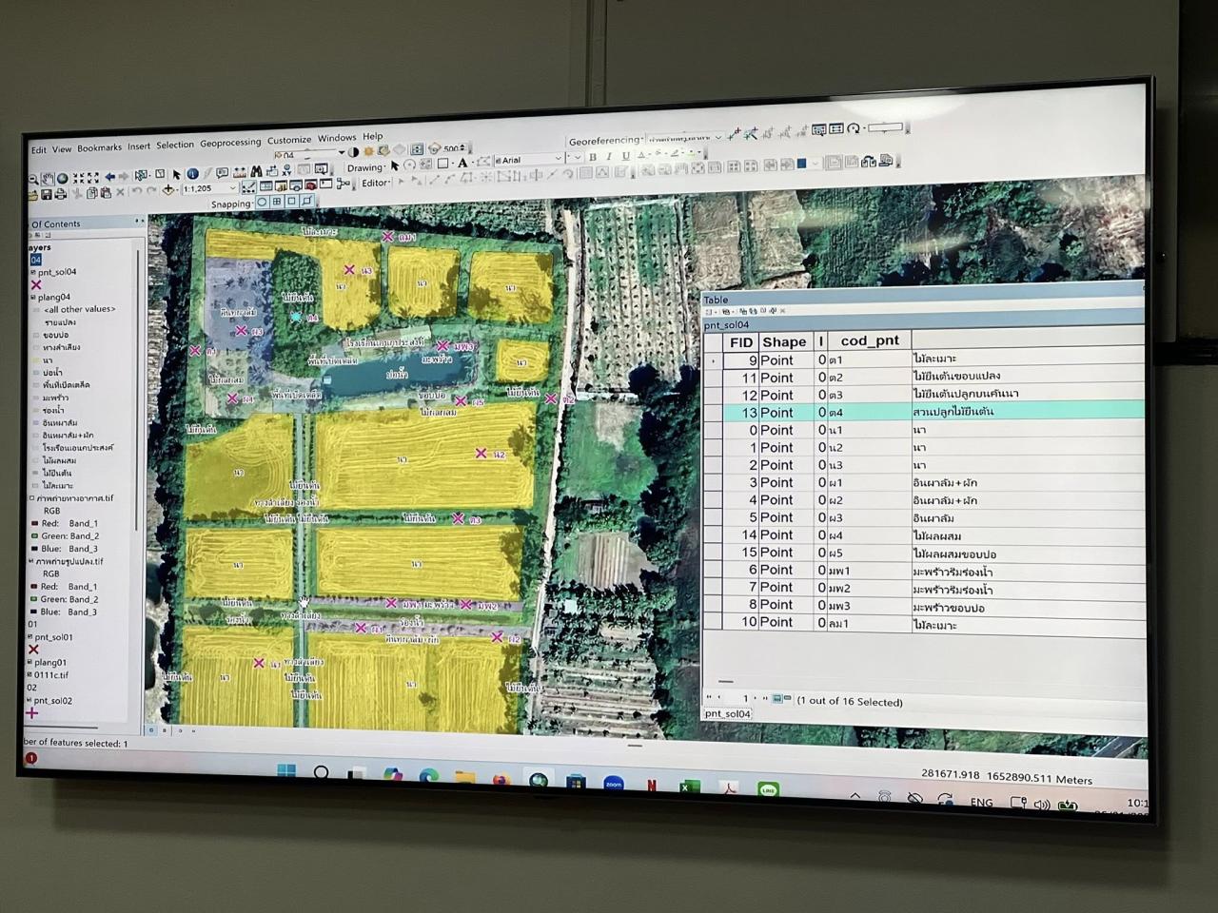Enable Vertex snapping square icon
Viewport: 1218px width, 913px height.
click(291, 202)
